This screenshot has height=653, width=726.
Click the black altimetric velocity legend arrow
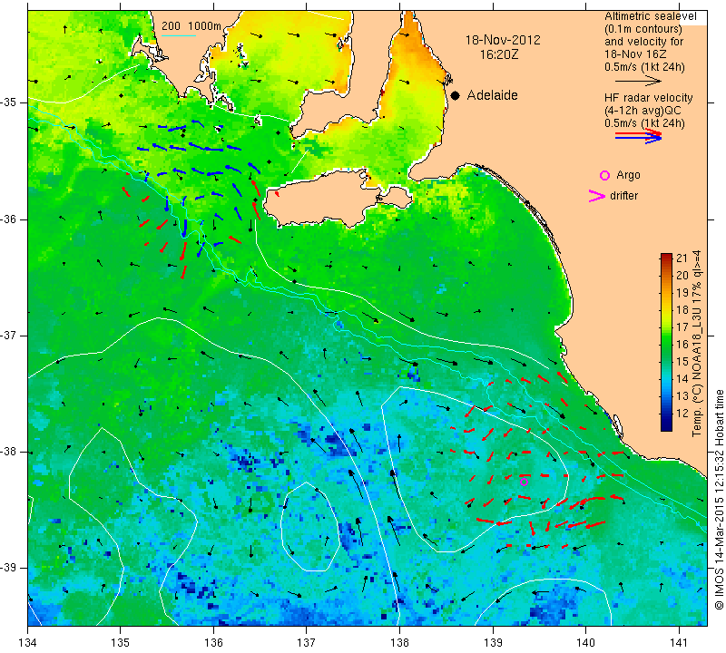coord(638,81)
